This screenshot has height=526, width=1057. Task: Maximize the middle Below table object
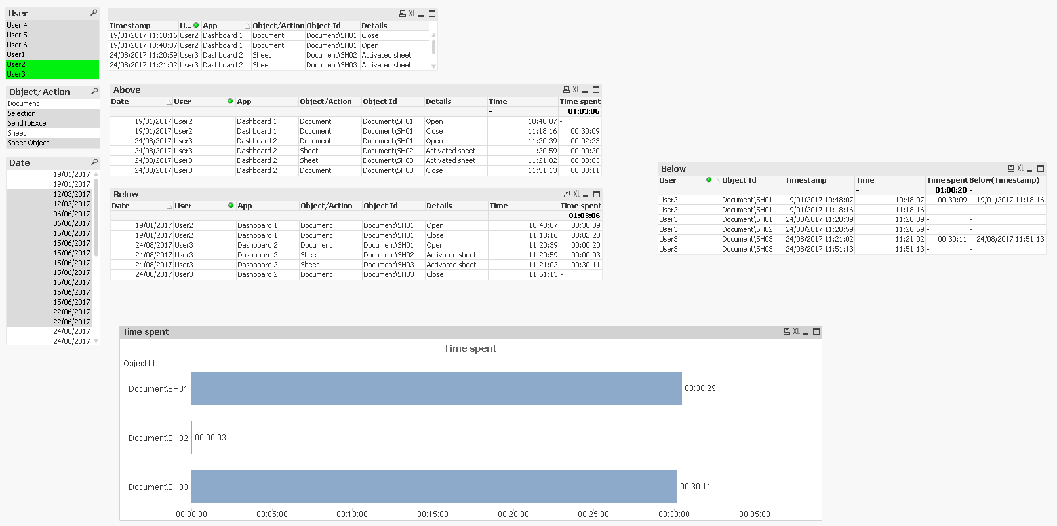coord(597,194)
